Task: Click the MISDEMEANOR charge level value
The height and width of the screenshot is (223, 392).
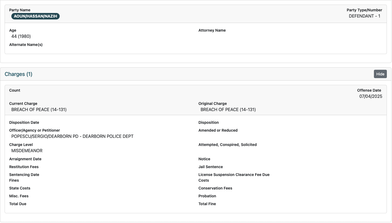Action: 27,151
